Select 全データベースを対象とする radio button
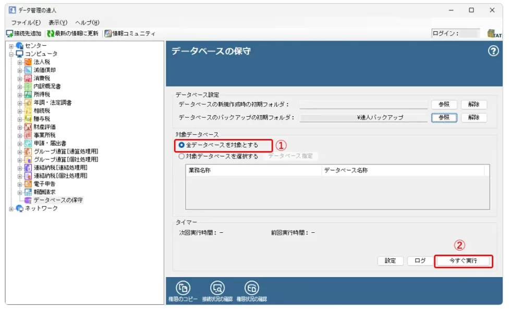Viewport: 511px width, 313px height. [181, 145]
